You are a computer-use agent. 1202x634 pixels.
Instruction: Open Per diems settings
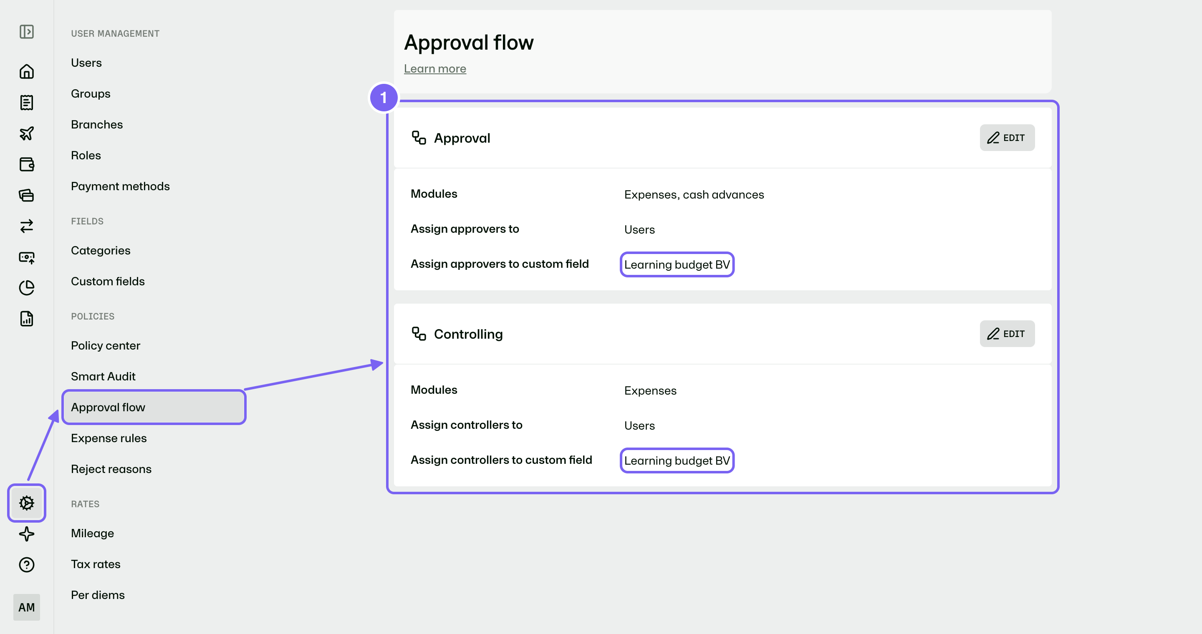[x=98, y=595]
